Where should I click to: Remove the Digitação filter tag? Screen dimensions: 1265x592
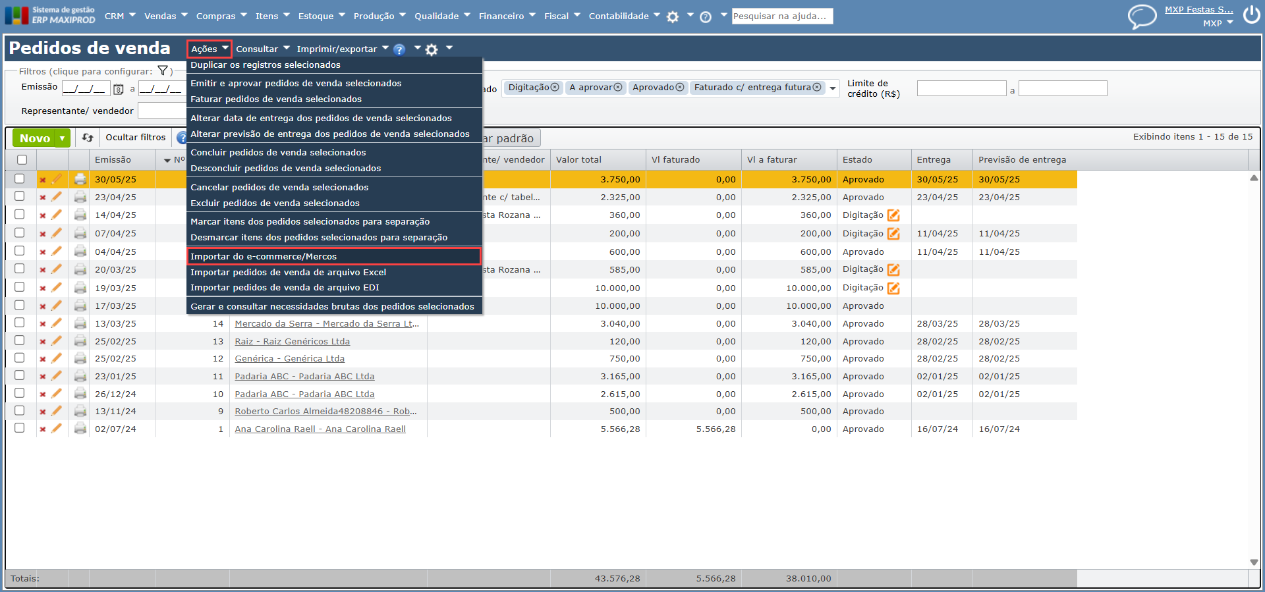[x=555, y=88]
